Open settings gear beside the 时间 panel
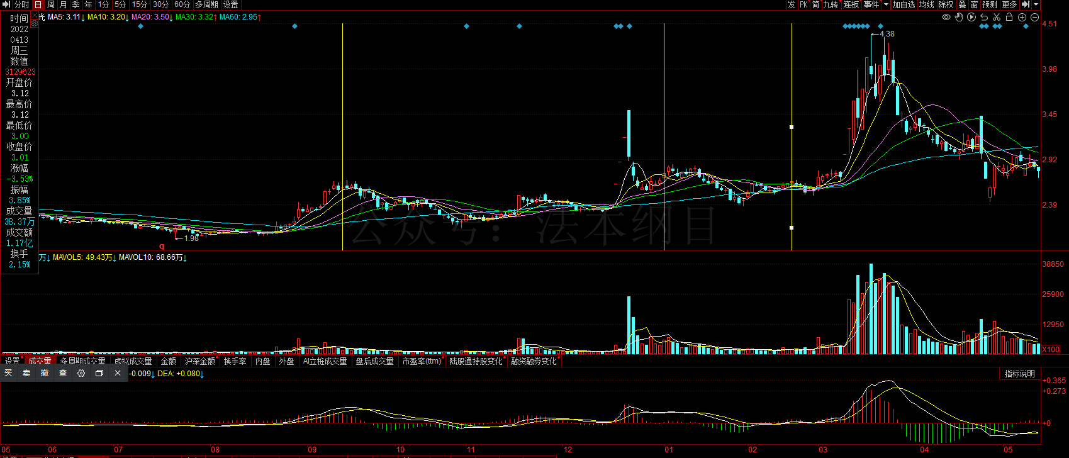The height and width of the screenshot is (458, 1069). [x=34, y=23]
